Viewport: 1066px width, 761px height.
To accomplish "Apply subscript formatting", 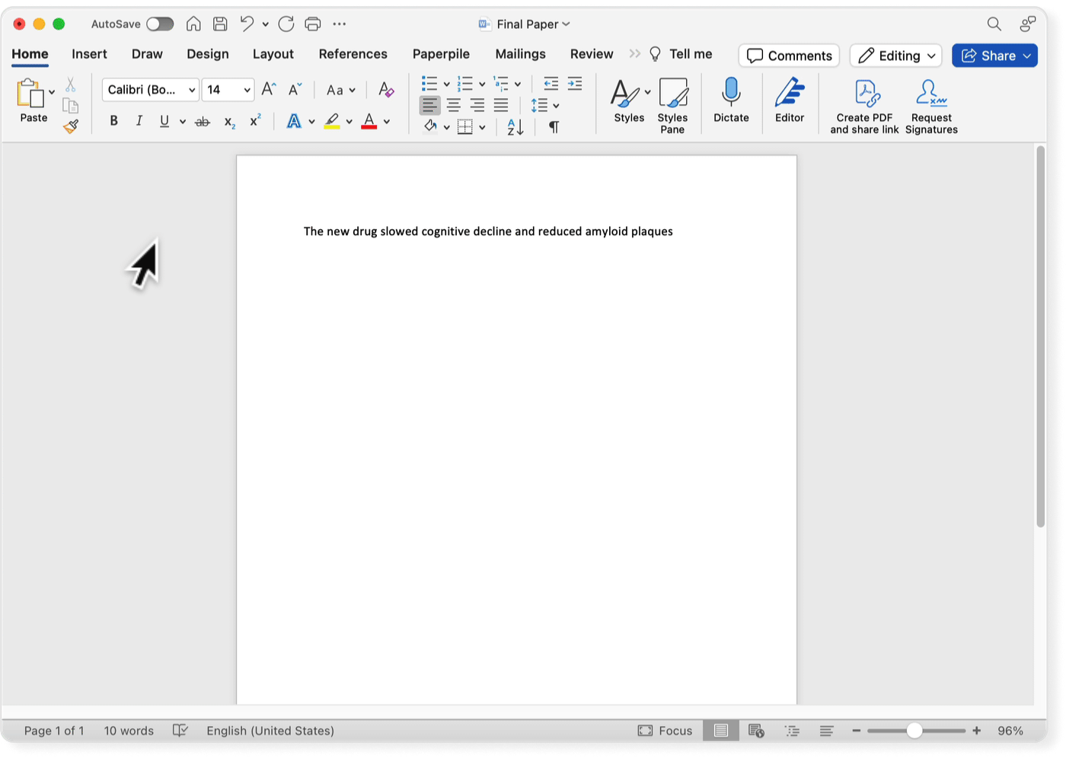I will coord(228,121).
